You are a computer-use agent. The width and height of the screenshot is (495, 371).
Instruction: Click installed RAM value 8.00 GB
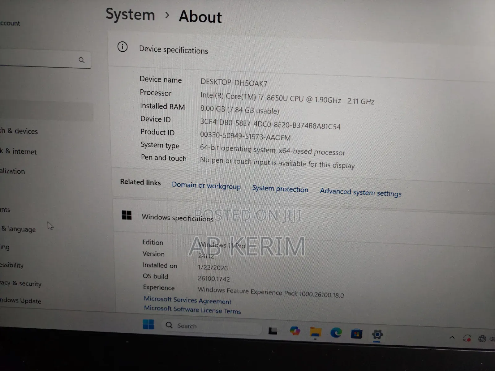coord(239,109)
